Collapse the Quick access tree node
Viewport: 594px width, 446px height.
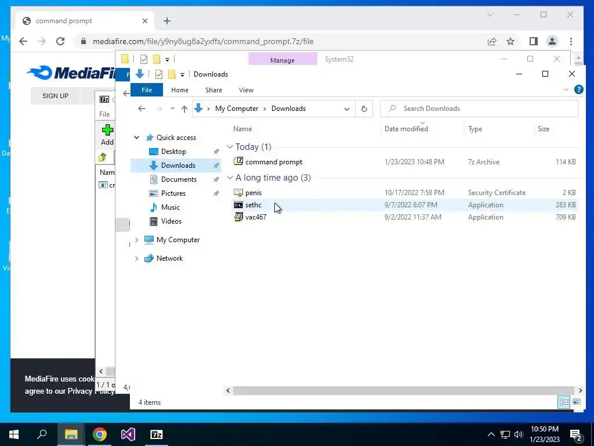tap(136, 138)
